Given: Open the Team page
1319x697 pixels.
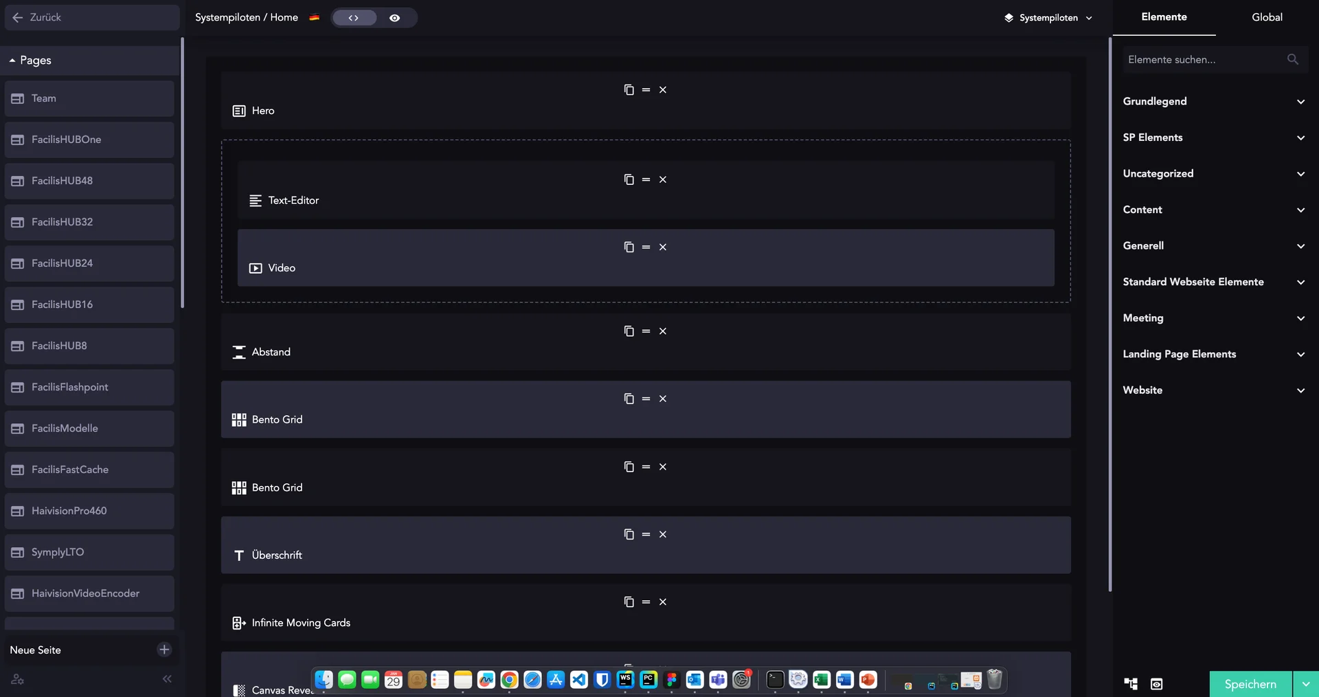Looking at the screenshot, I should [x=89, y=98].
